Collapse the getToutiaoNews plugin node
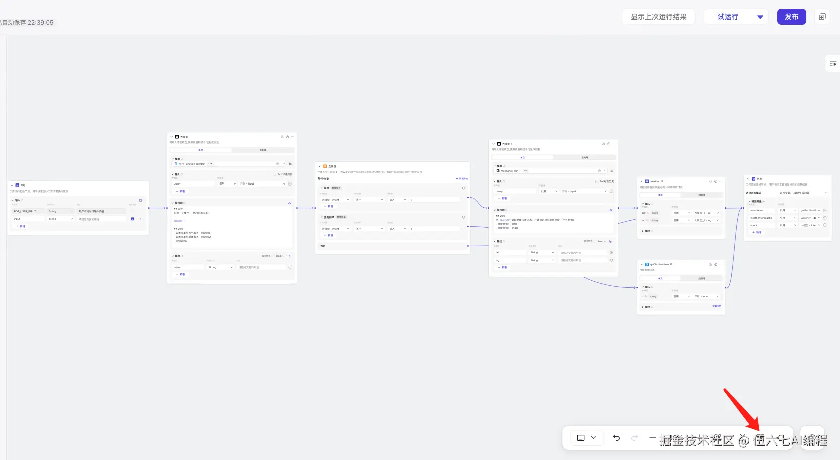This screenshot has width=840, height=460. pyautogui.click(x=641, y=264)
